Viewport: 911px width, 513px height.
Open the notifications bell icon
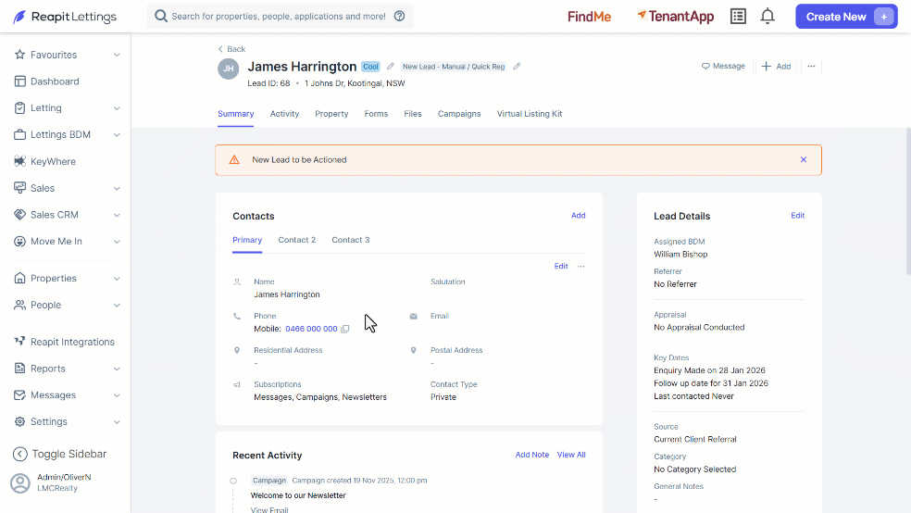(767, 17)
